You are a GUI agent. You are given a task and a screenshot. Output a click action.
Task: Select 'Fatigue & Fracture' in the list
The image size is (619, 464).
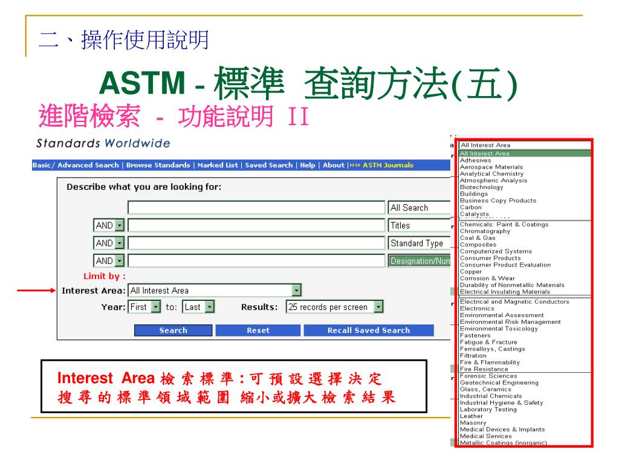pos(488,342)
